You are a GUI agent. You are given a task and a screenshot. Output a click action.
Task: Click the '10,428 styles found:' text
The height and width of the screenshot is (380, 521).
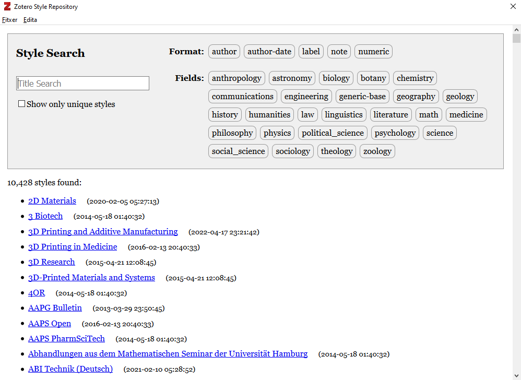coord(44,182)
